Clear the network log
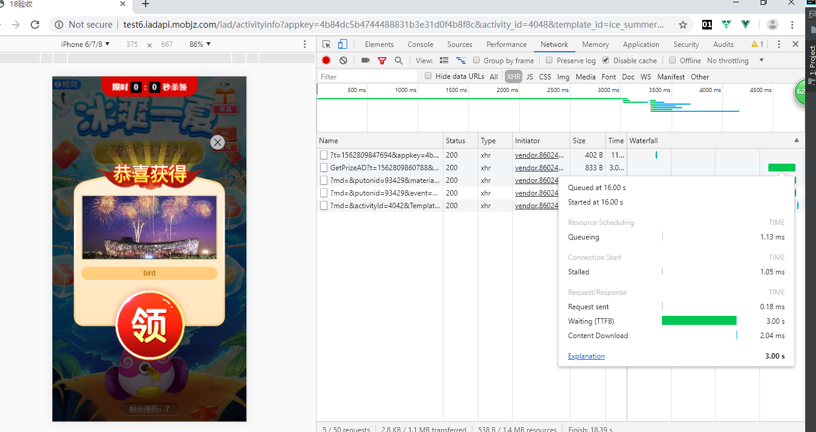Image resolution: width=816 pixels, height=432 pixels. click(x=343, y=61)
